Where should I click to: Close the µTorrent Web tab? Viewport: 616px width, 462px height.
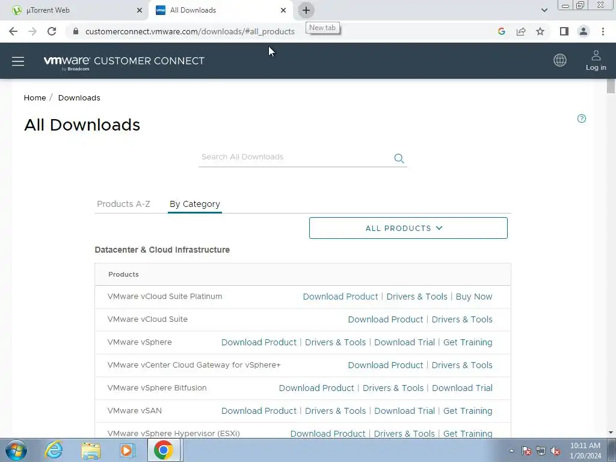(140, 10)
